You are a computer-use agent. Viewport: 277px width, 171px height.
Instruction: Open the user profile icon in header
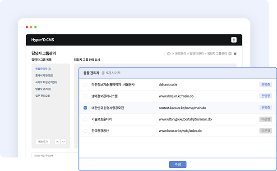(x=234, y=40)
